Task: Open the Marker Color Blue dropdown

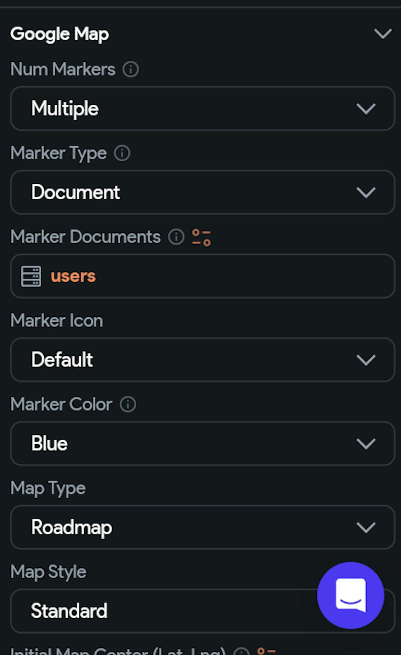Action: [203, 444]
